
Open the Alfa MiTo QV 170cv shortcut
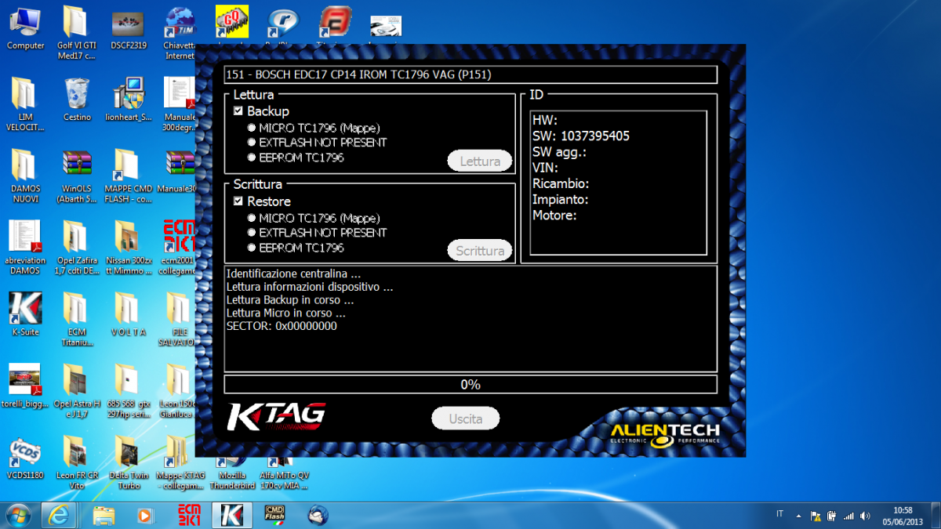[x=282, y=475]
